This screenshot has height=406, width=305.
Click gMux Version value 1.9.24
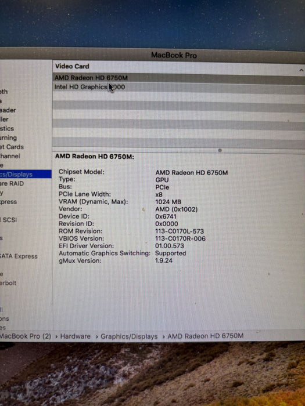click(164, 260)
